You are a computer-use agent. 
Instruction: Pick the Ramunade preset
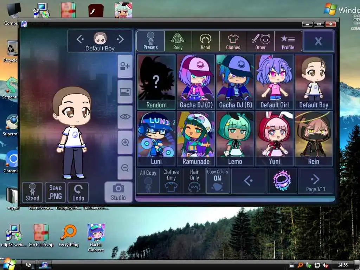tap(196, 139)
